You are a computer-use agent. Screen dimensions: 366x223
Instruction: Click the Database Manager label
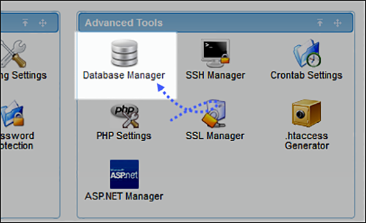click(x=124, y=75)
